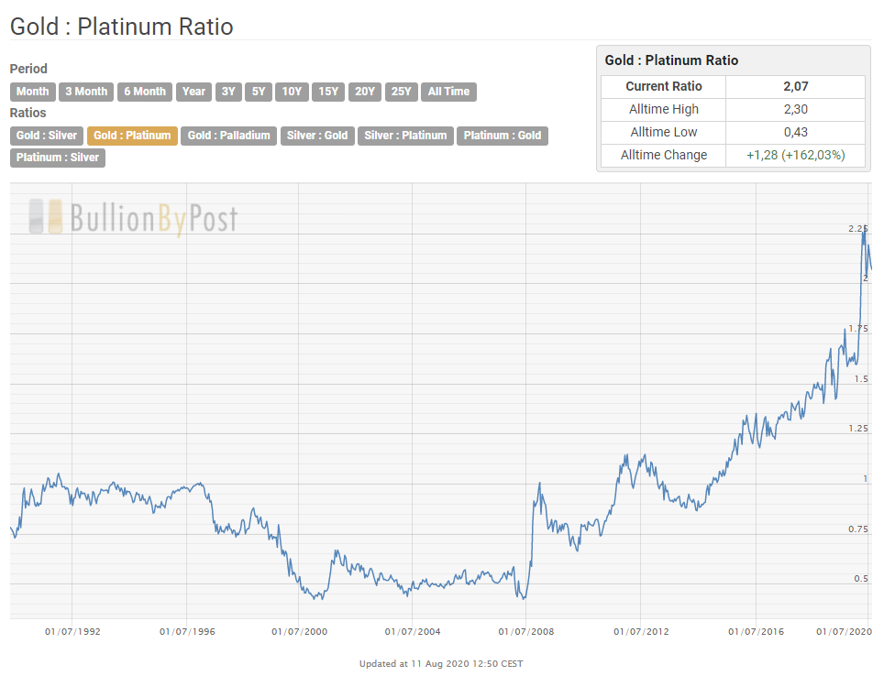The height and width of the screenshot is (676, 895).
Task: Switch to the Gold : Palladium ratio
Action: point(227,136)
